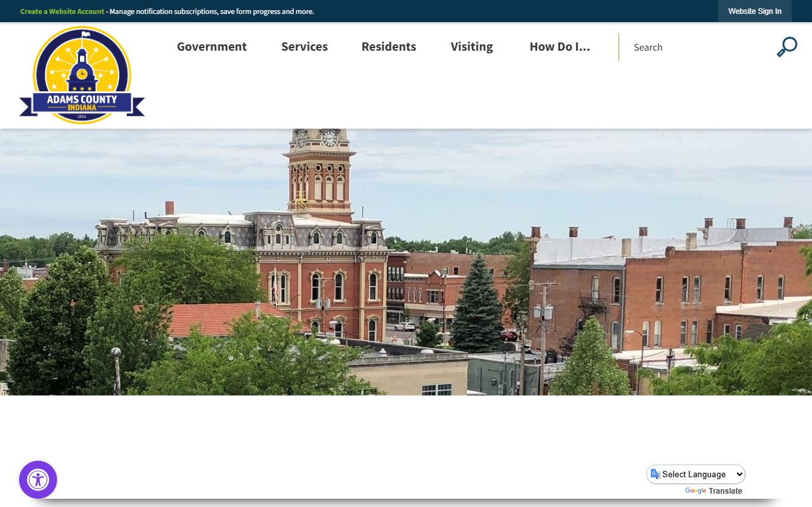Open the Visiting menu
Image resolution: width=812 pixels, height=507 pixels.
[x=472, y=47]
